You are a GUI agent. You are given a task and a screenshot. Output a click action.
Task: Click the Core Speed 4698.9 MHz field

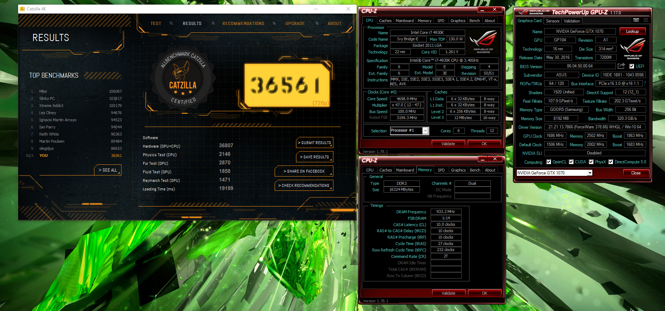coord(407,99)
